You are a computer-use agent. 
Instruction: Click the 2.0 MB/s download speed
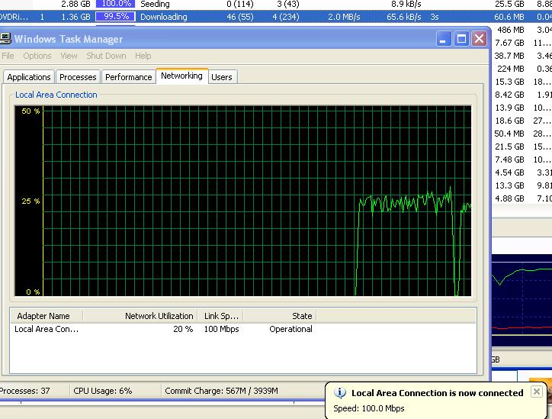point(344,17)
